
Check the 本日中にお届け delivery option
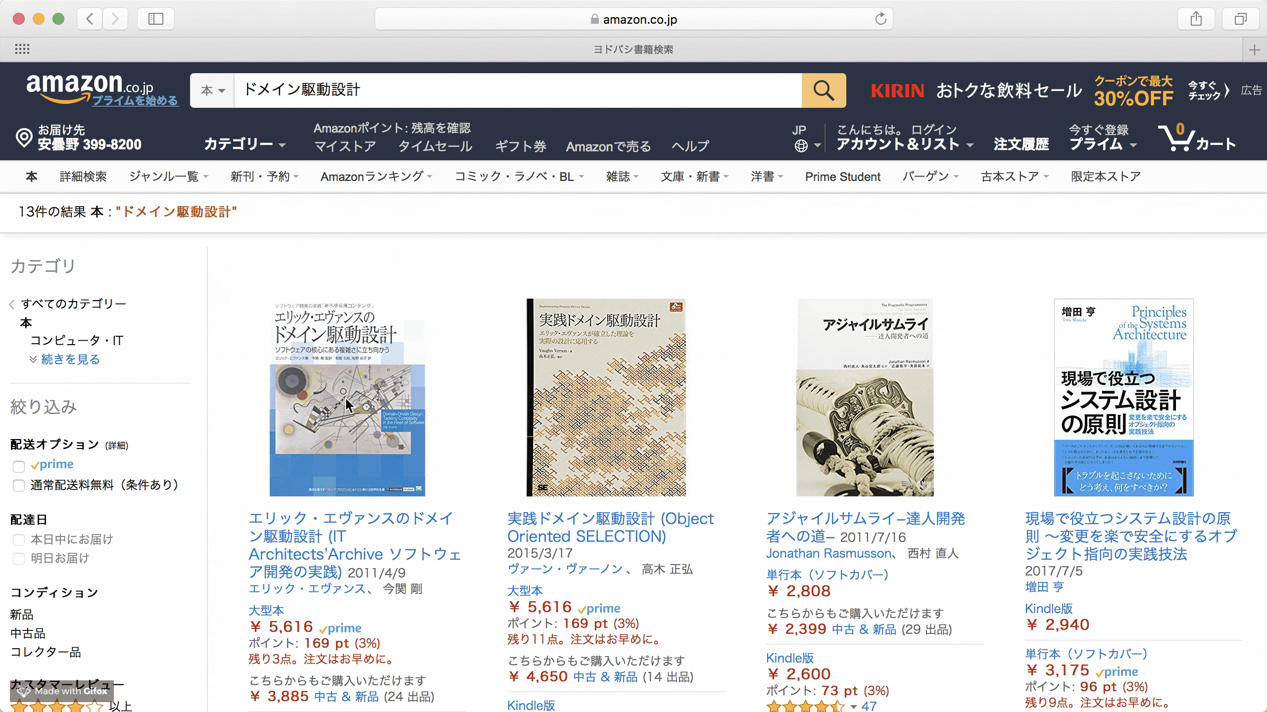(x=19, y=539)
